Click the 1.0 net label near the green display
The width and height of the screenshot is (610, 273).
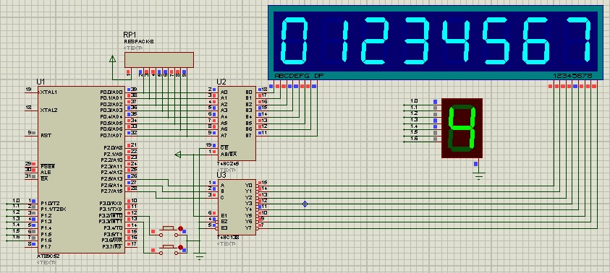(x=414, y=101)
